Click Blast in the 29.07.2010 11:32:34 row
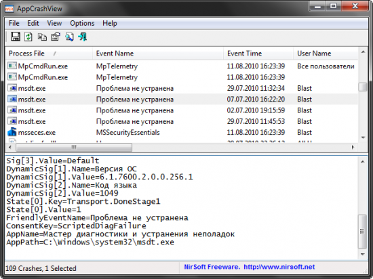373x279 pixels. pos(305,88)
